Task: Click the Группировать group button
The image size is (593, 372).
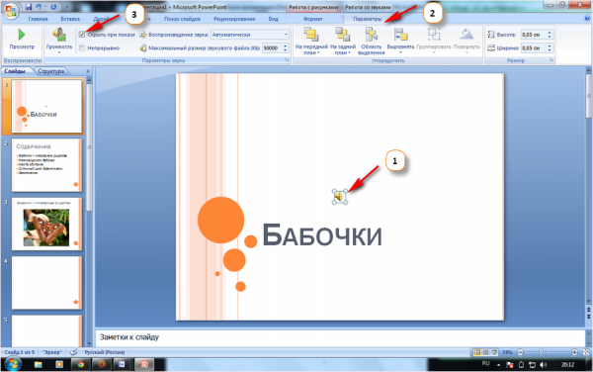Action: (x=434, y=41)
